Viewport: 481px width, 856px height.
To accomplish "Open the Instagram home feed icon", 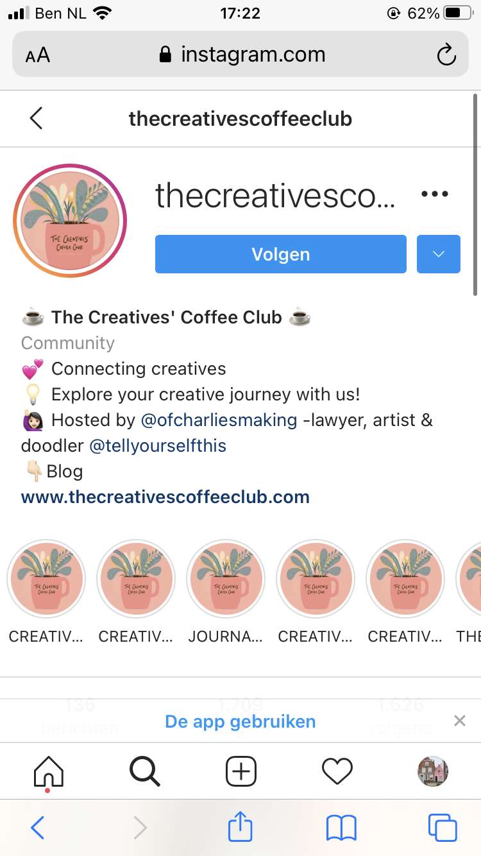I will [x=49, y=771].
